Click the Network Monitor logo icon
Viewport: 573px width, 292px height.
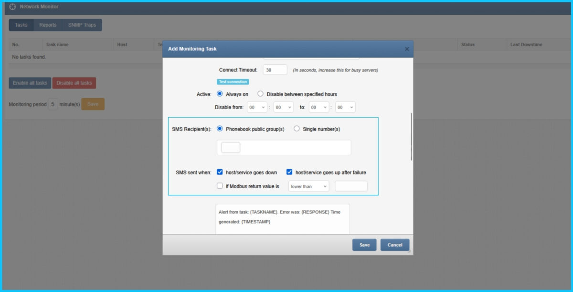pyautogui.click(x=12, y=7)
